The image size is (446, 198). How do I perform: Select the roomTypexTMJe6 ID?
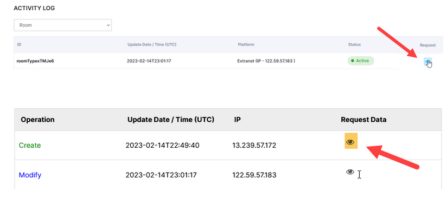pyautogui.click(x=35, y=61)
